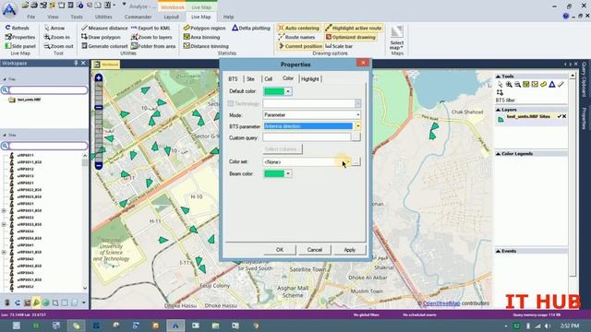Collapse the Tools section in side panel
This screenshot has height=332, width=591.
click(x=498, y=77)
